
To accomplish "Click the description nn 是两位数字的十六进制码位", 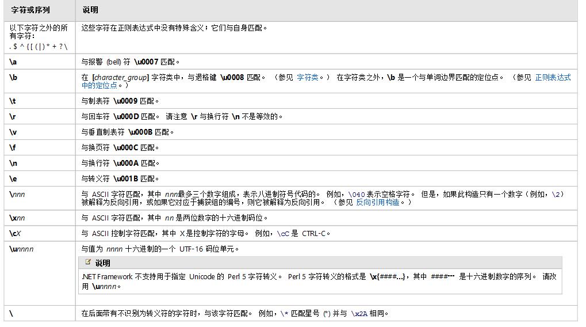I will [216, 218].
